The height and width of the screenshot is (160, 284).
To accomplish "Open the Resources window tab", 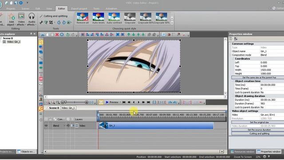I will (x=242, y=152).
